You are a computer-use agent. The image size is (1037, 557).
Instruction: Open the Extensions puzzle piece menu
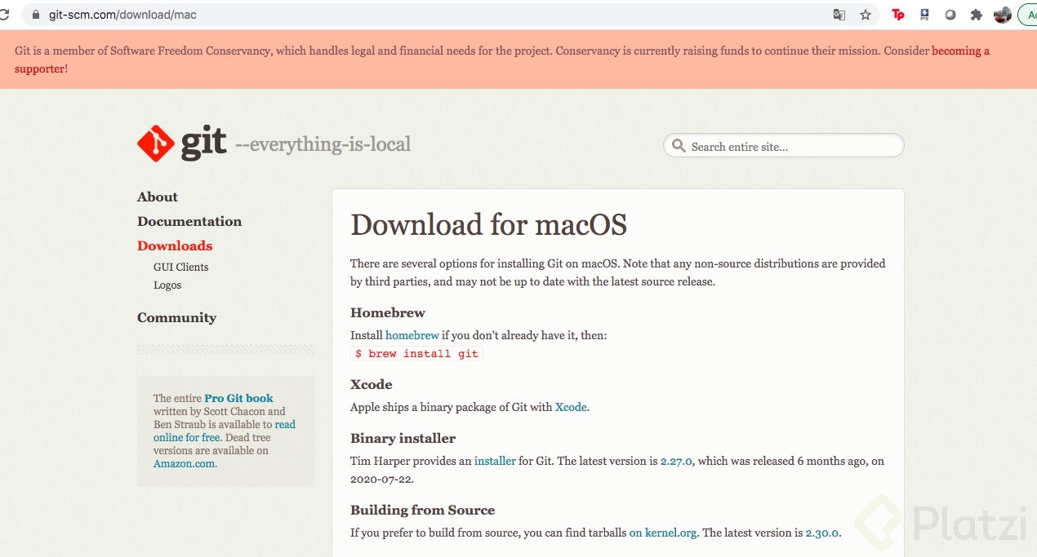pyautogui.click(x=976, y=15)
